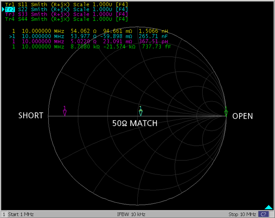Click the IFBW 10 kHz setting
The image size is (275, 218).
tap(131, 214)
